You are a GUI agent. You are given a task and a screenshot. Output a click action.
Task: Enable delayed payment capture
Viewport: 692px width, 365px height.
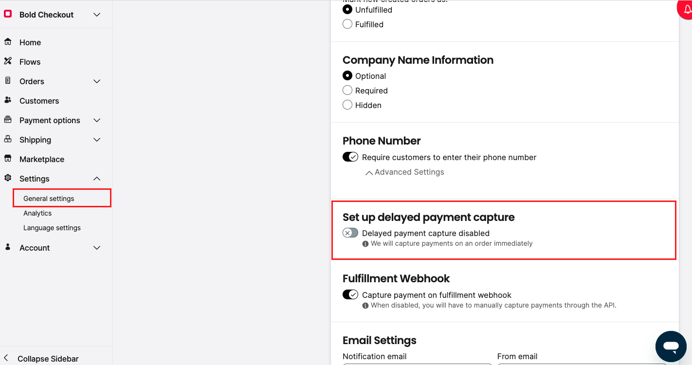pyautogui.click(x=350, y=233)
